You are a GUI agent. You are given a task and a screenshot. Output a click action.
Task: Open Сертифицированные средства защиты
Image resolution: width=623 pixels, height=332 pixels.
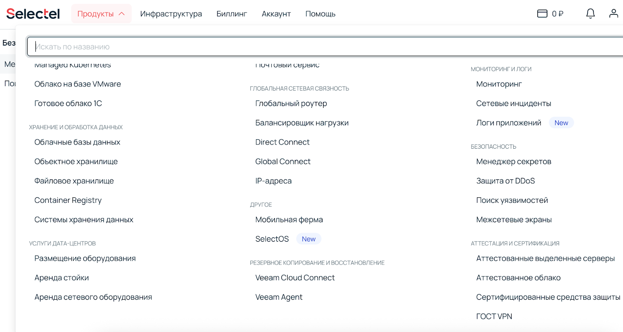tap(548, 297)
